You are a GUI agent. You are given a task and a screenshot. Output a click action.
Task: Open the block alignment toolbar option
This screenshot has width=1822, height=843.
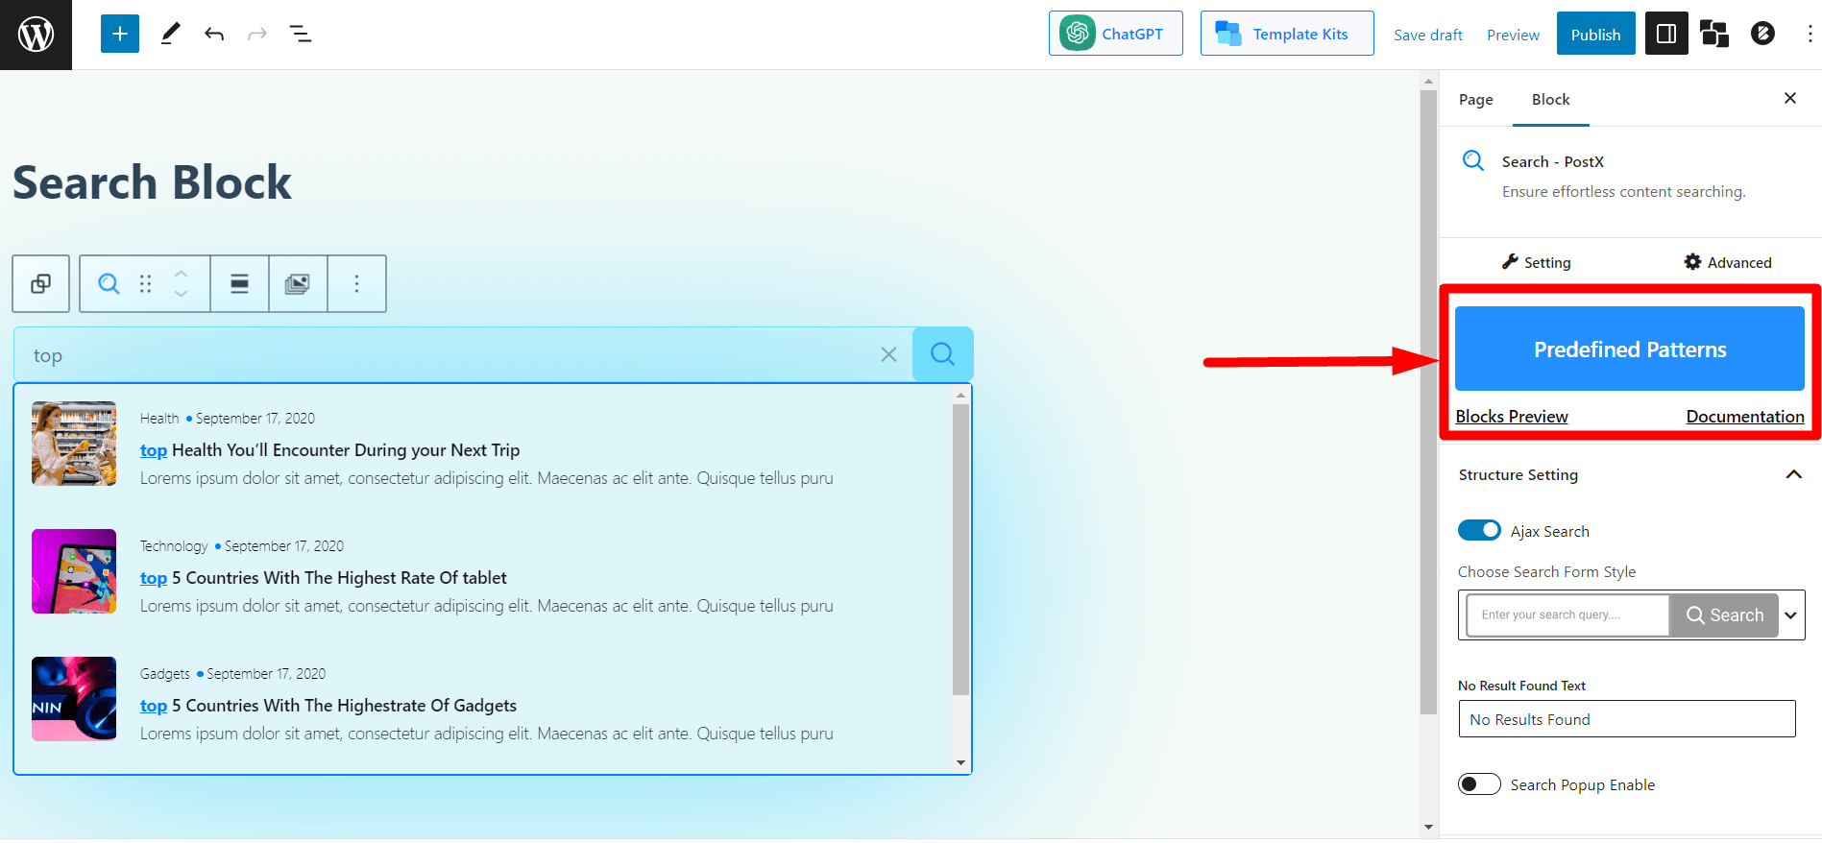pyautogui.click(x=239, y=283)
